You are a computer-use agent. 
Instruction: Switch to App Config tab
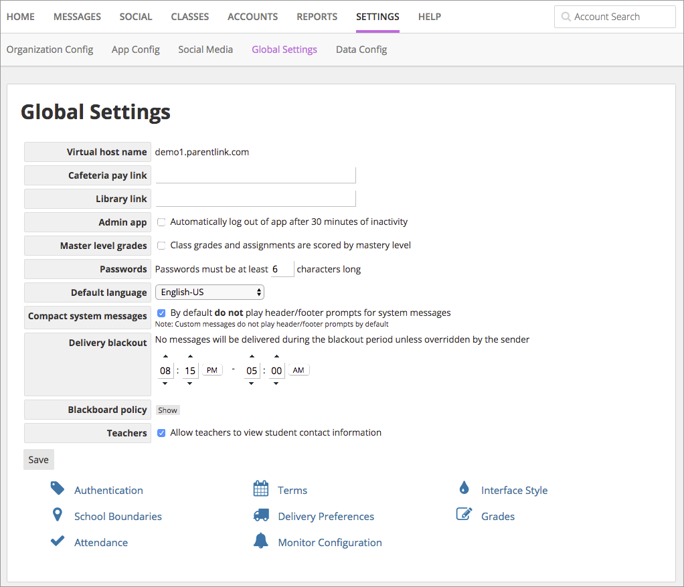(x=136, y=50)
